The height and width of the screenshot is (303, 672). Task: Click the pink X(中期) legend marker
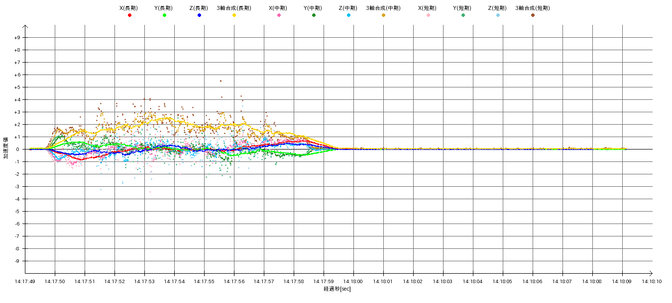[x=279, y=15]
